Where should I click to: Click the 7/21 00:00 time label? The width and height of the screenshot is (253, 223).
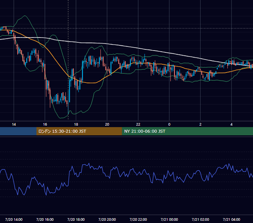169,219
